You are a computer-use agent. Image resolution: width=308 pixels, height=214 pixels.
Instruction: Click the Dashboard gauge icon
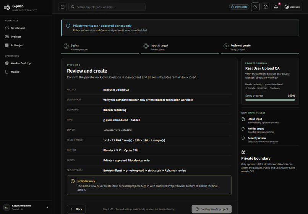point(7,28)
